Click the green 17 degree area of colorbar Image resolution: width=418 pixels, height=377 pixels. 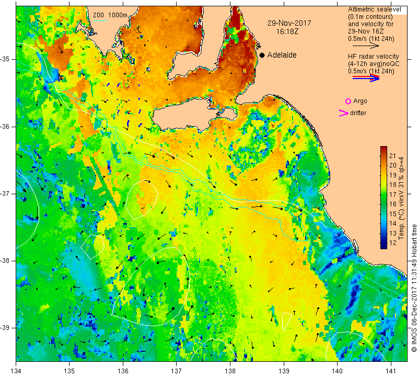384,194
